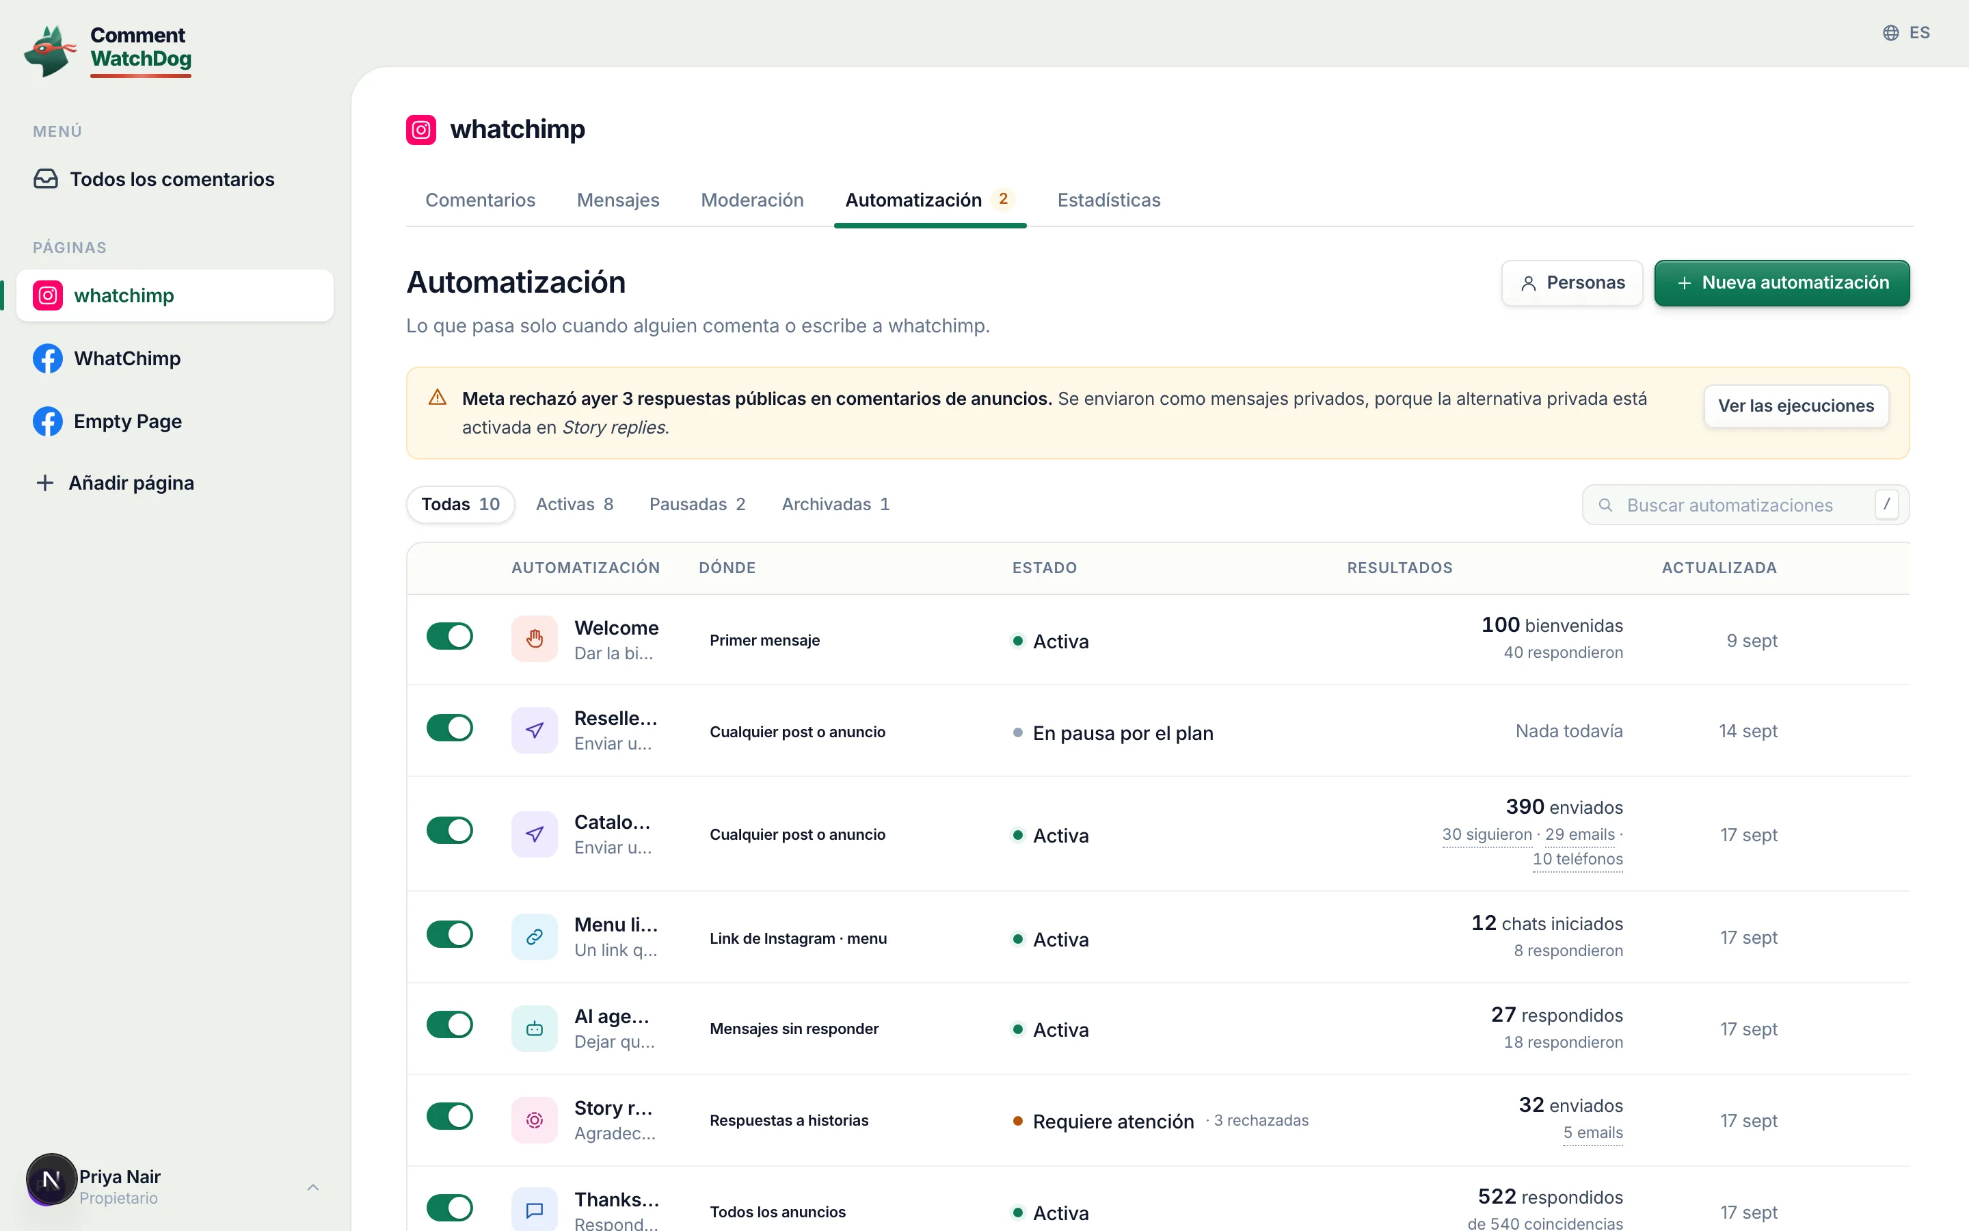Screen dimensions: 1969x1231
Task: Open Todos los comentarios
Action: [x=175, y=179]
